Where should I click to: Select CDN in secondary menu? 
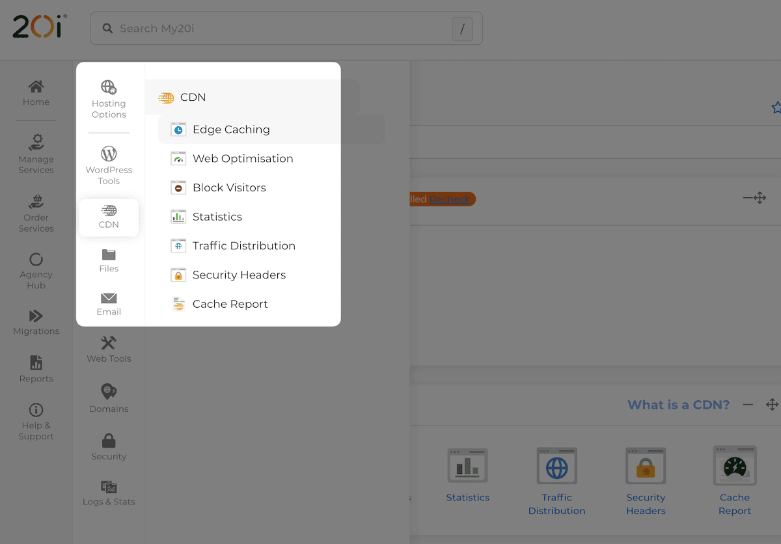pyautogui.click(x=109, y=217)
